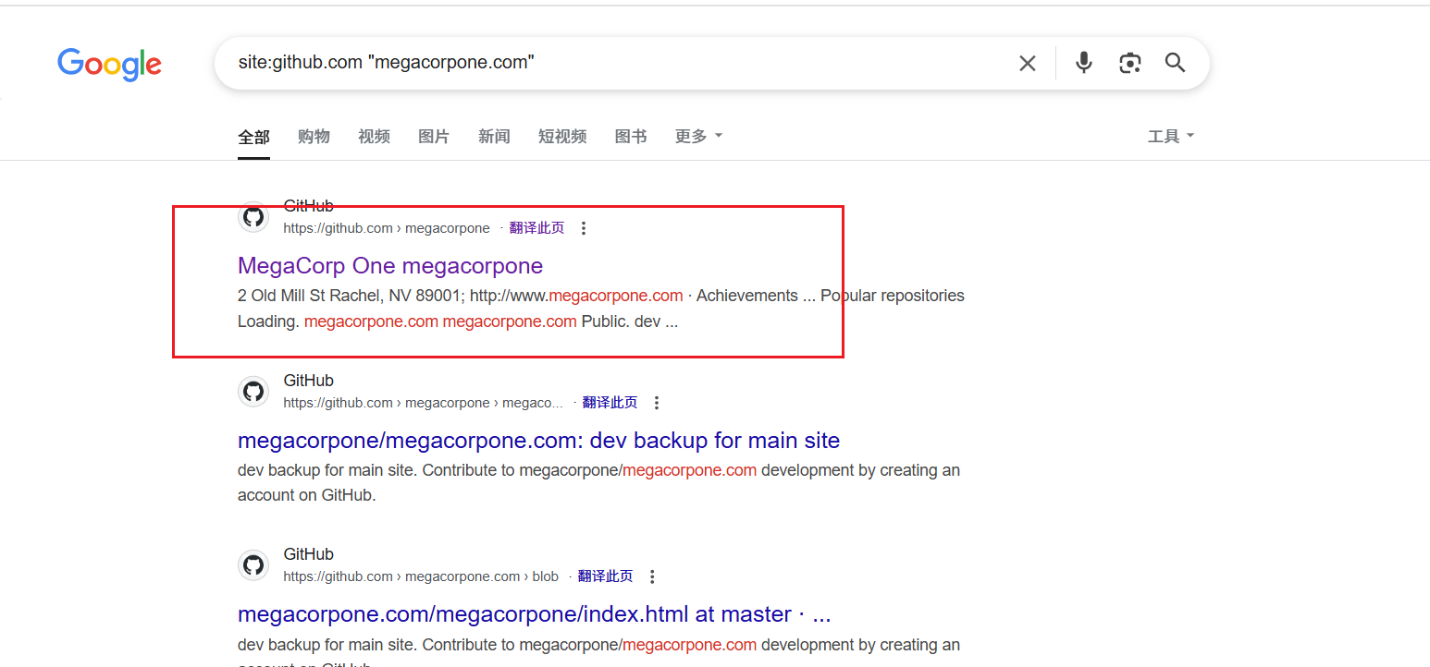
Task: Click 翻译此页 for index.html blob result
Action: [605, 576]
